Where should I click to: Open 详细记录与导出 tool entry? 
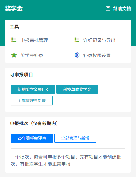(x=99, y=40)
